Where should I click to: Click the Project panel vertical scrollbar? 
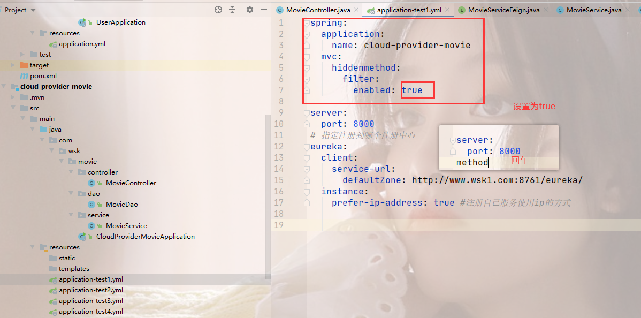click(268, 196)
